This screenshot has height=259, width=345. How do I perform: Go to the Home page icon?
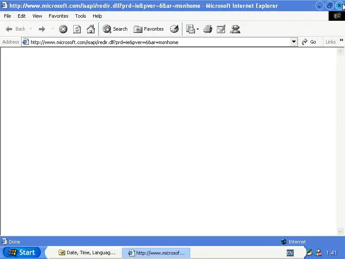pyautogui.click(x=91, y=29)
